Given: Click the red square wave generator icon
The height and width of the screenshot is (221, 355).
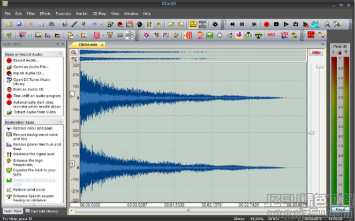Looking at the screenshot, I should [311, 35].
